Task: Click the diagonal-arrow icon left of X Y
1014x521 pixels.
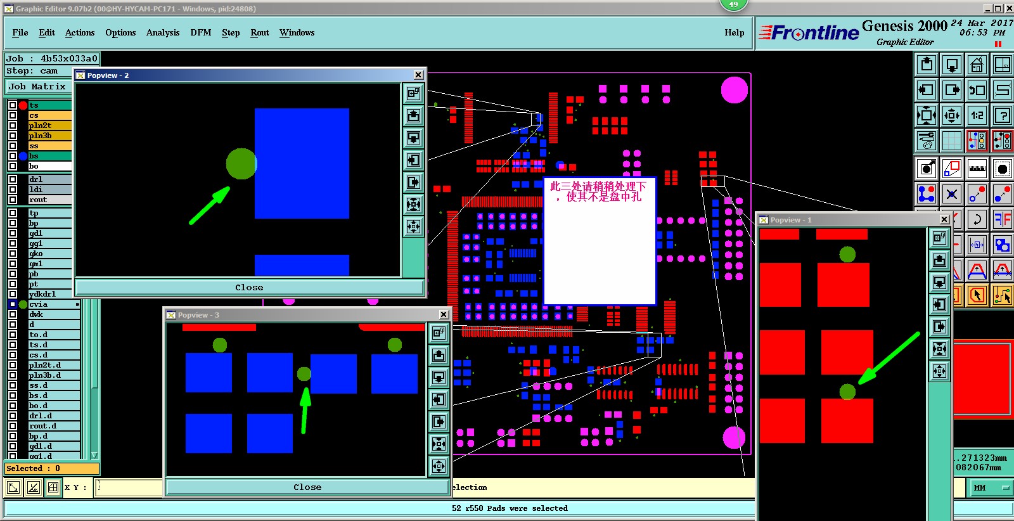Action: pos(13,487)
